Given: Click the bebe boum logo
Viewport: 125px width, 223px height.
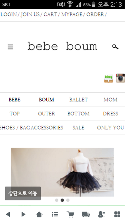Looking at the screenshot, I should (62, 46).
